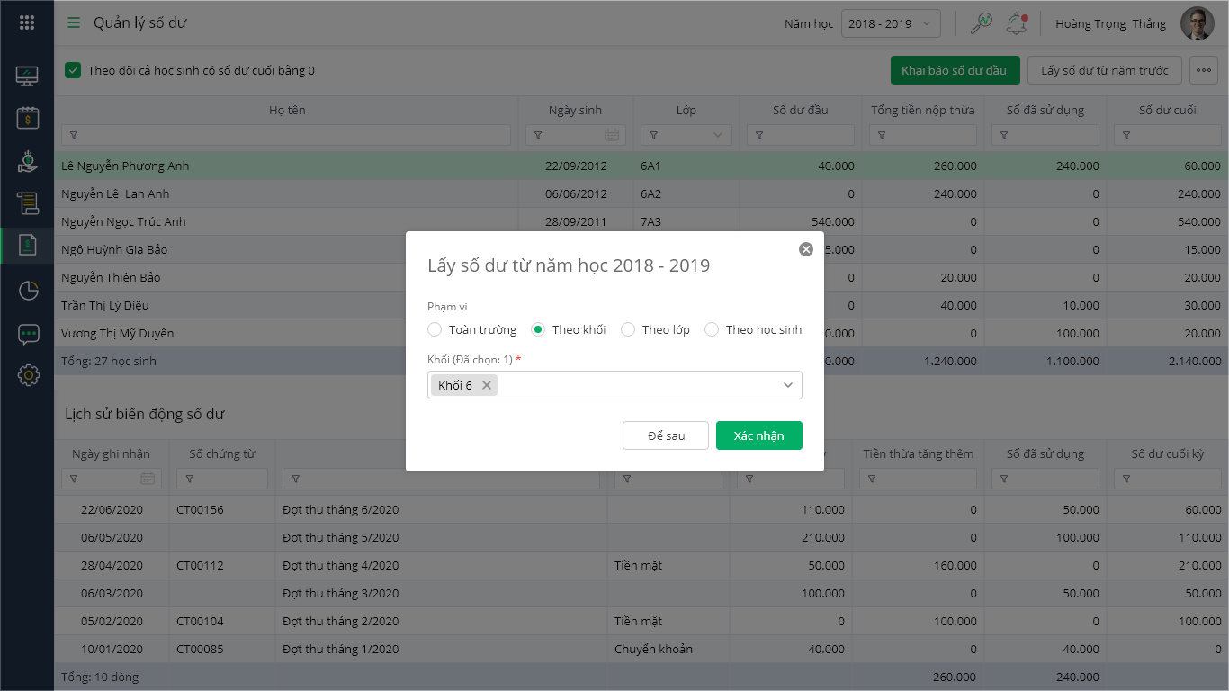Open the dashboard monitor sidebar icon
Screen dimensions: 1229x691
pyautogui.click(x=27, y=76)
